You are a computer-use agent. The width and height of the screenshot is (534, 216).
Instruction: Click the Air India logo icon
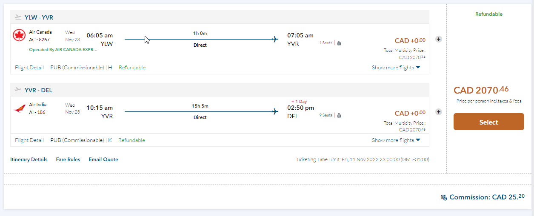[x=20, y=109]
